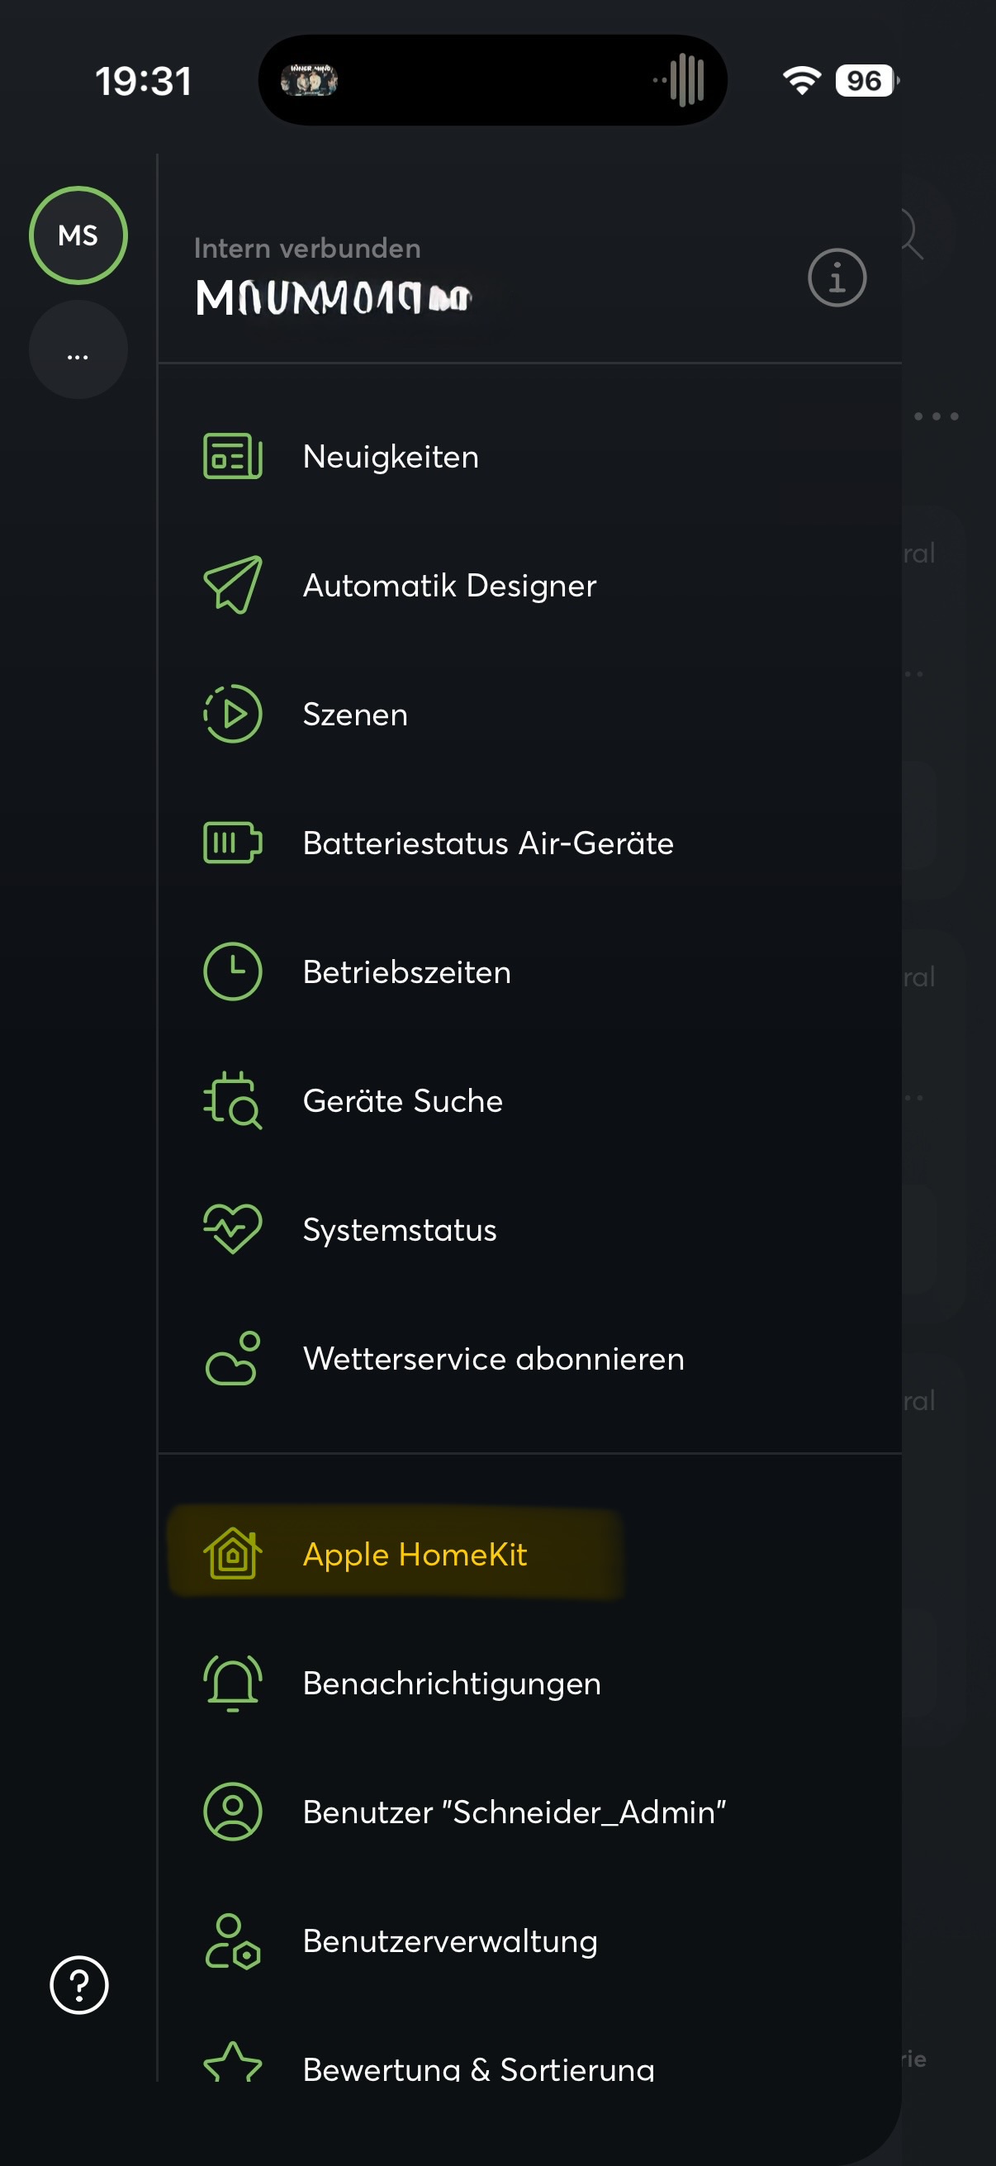Image resolution: width=996 pixels, height=2166 pixels.
Task: Select the Apple HomeKit menu entry
Action: point(415,1555)
